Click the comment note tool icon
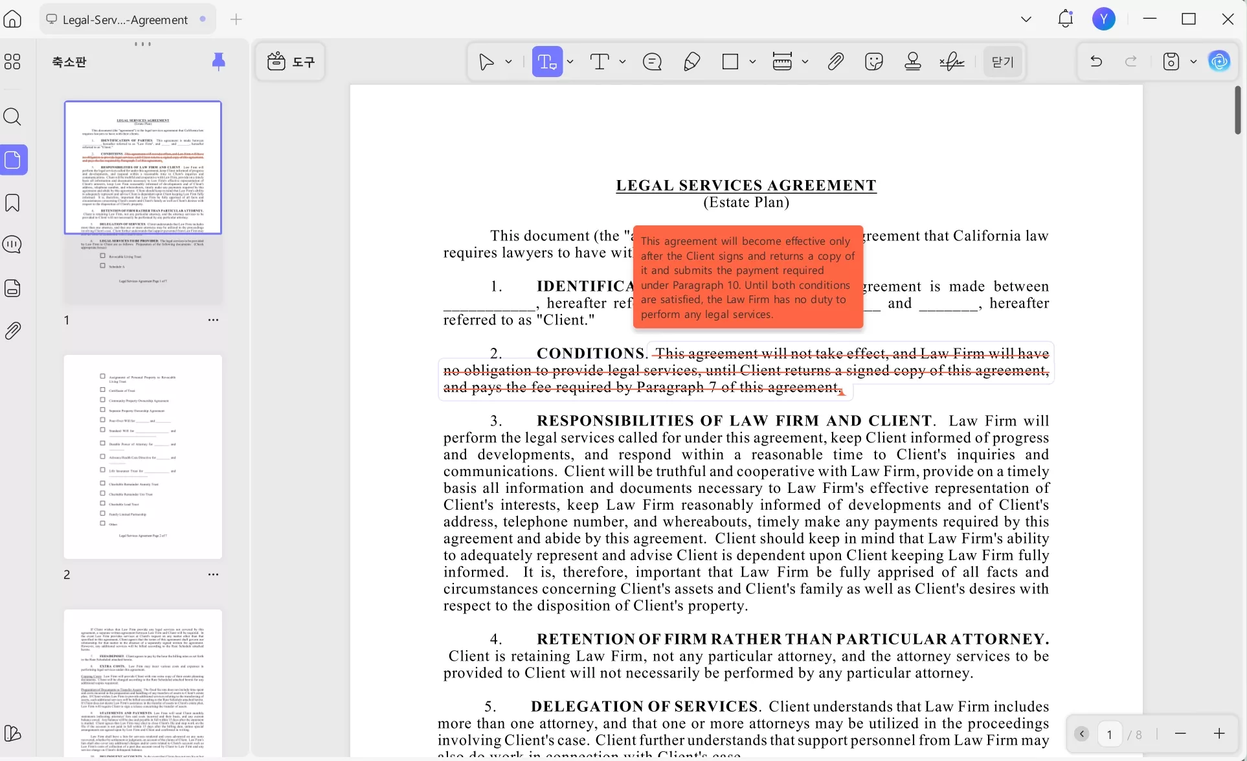Viewport: 1247px width, 761px height. point(652,62)
